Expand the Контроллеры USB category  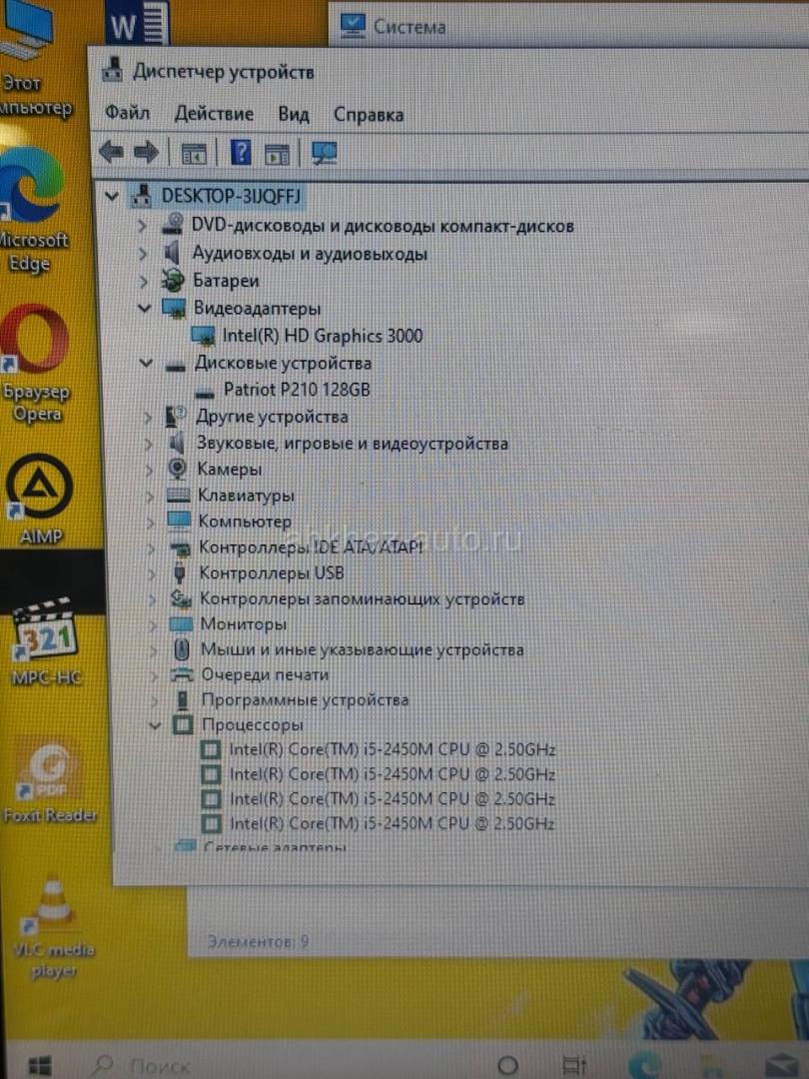pos(152,573)
